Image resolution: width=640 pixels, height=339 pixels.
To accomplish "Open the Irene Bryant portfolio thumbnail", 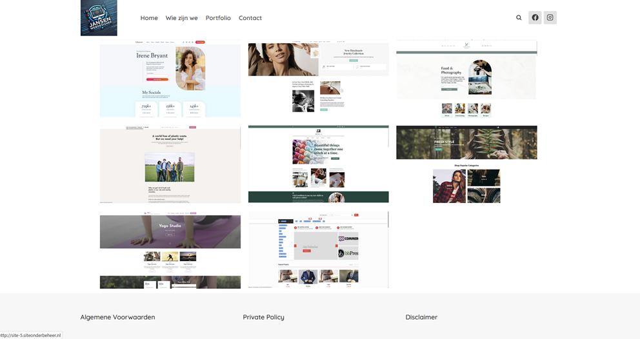I will click(x=170, y=79).
